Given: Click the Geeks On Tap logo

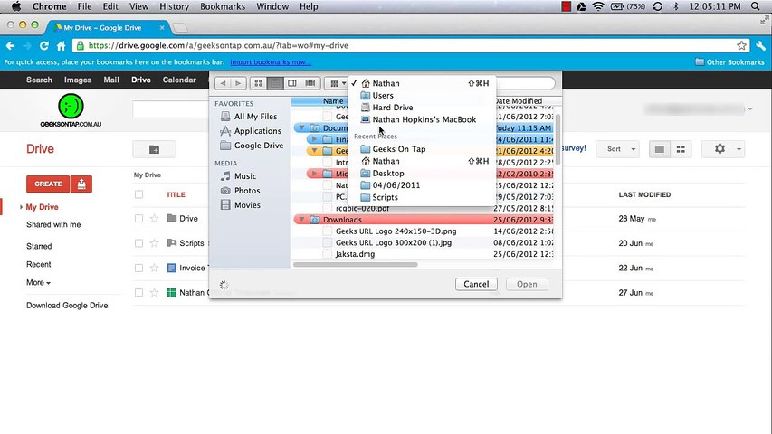Looking at the screenshot, I should pyautogui.click(x=71, y=110).
